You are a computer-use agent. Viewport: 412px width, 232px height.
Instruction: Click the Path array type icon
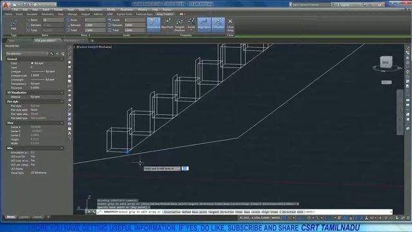pyautogui.click(x=14, y=25)
